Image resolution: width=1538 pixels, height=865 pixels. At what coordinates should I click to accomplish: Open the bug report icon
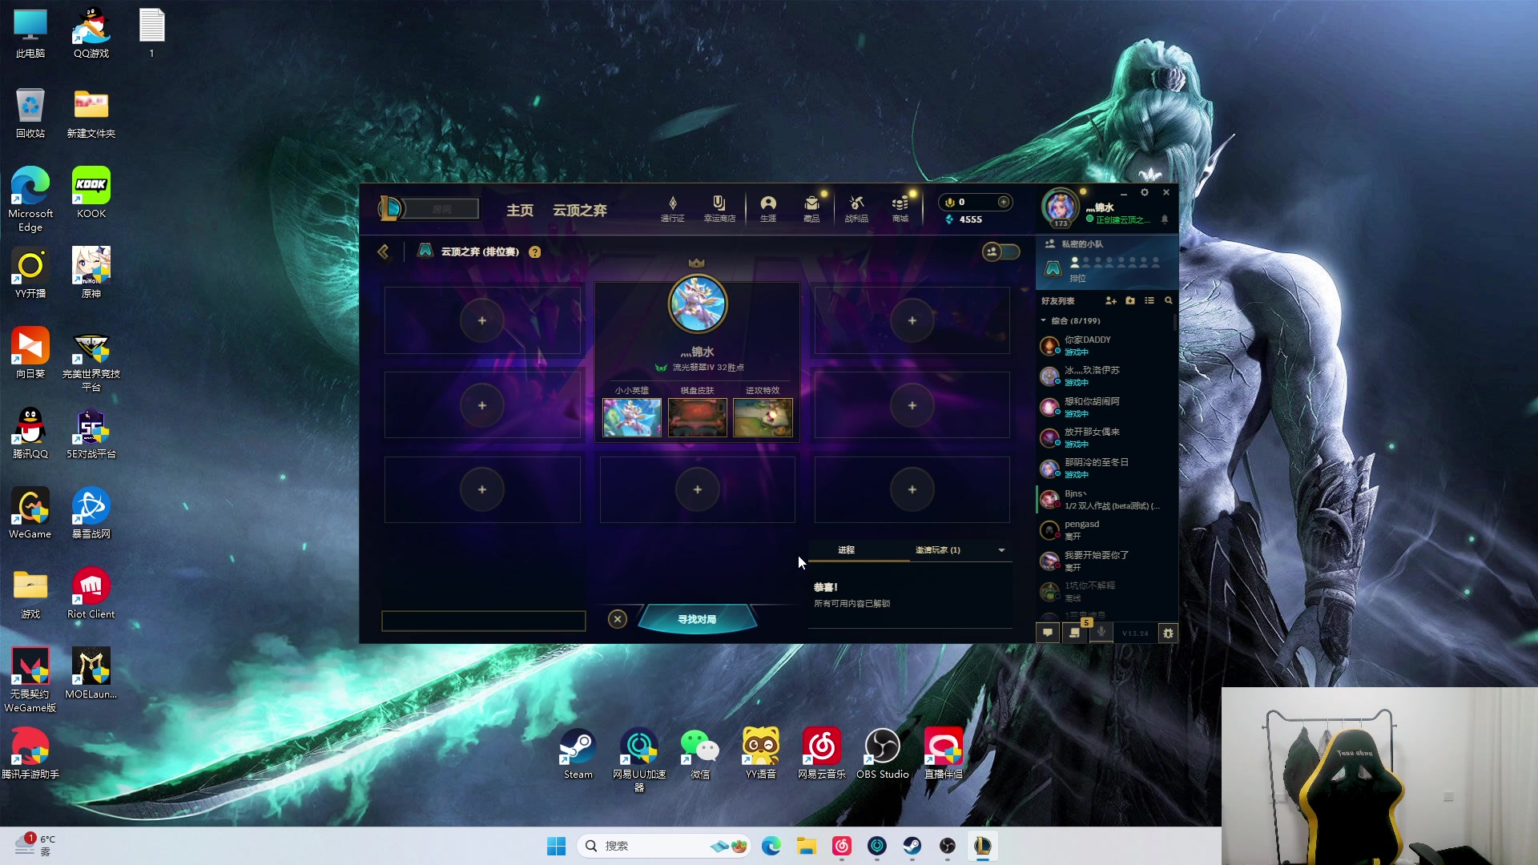(x=1168, y=633)
